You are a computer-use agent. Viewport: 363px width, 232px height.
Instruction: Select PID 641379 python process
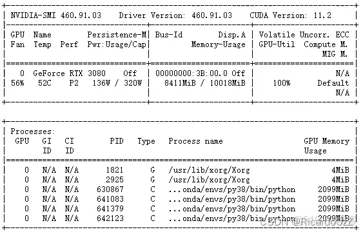[110, 209]
